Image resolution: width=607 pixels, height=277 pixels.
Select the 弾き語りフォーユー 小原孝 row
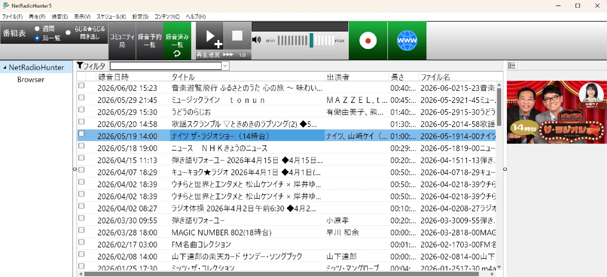click(286, 220)
